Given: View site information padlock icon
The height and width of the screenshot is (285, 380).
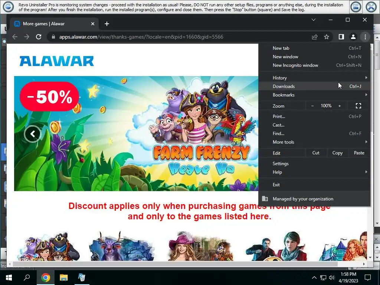Looking at the screenshot, I should pos(53,37).
